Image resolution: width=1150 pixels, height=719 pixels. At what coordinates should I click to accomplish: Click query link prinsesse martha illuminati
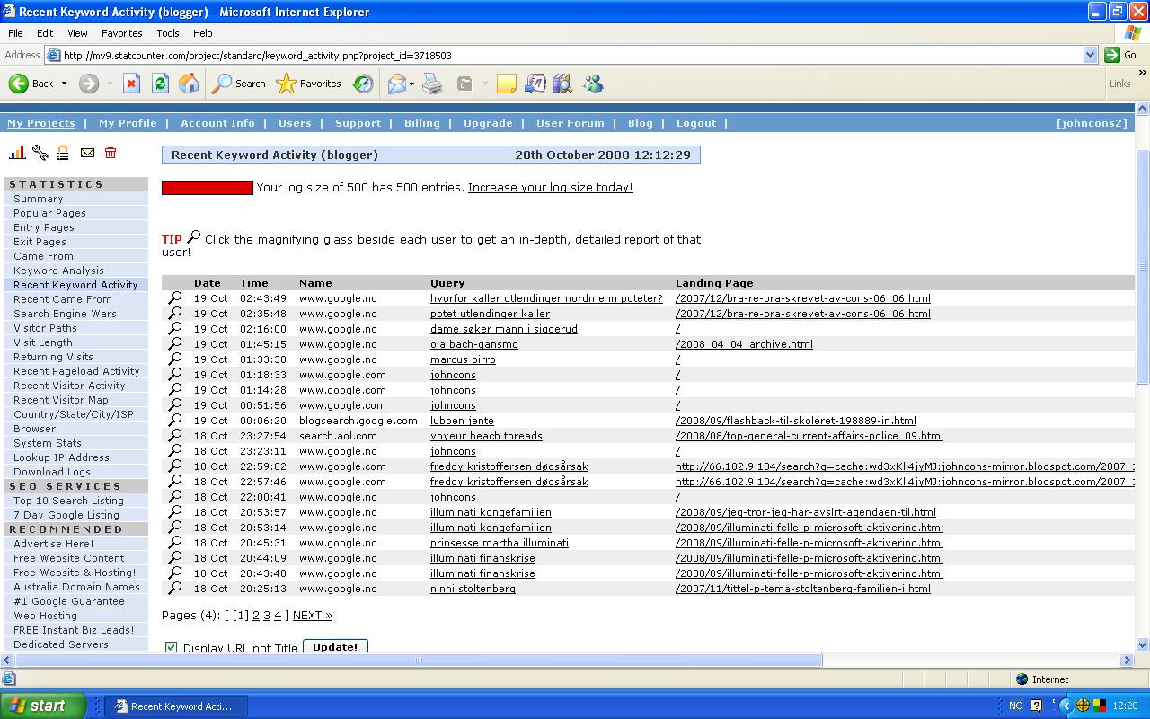point(500,543)
